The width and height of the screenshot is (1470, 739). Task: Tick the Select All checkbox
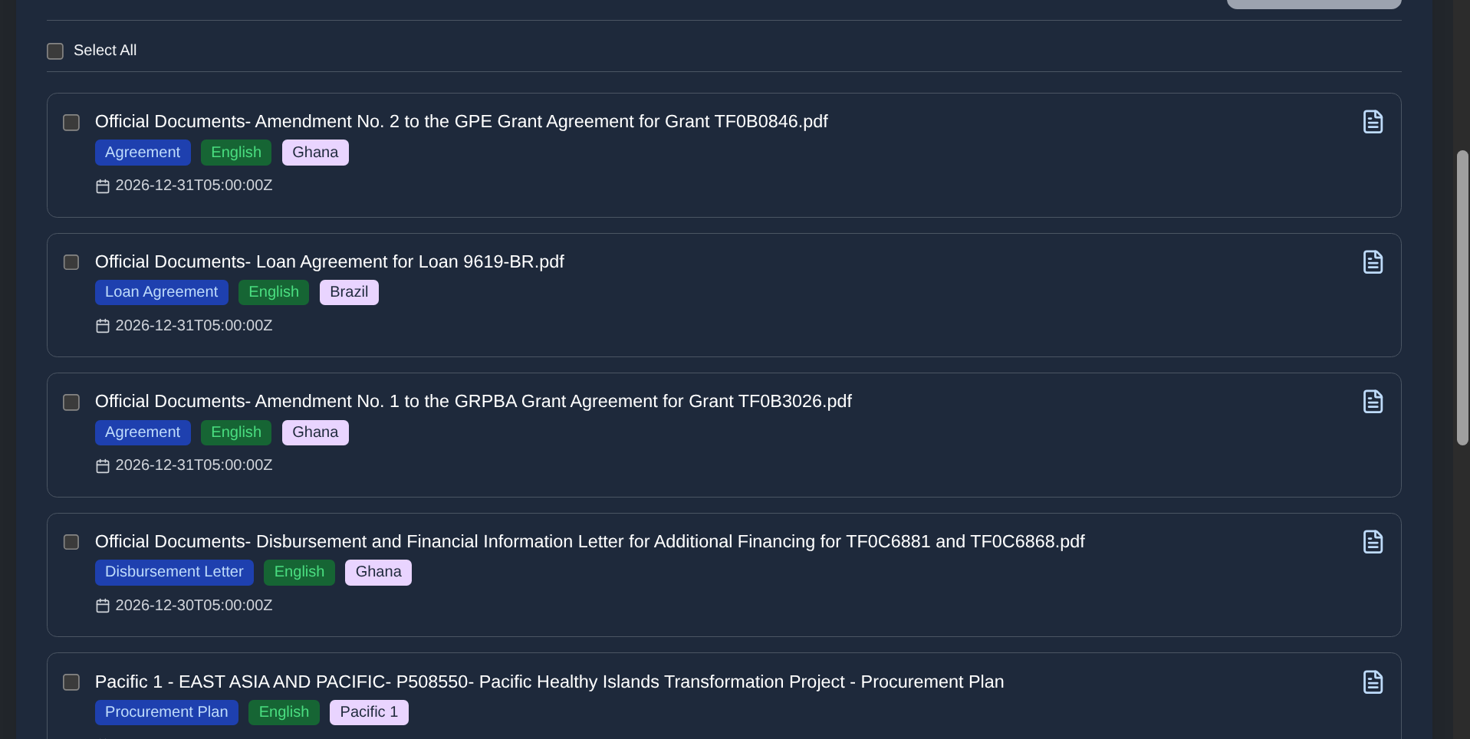[55, 51]
